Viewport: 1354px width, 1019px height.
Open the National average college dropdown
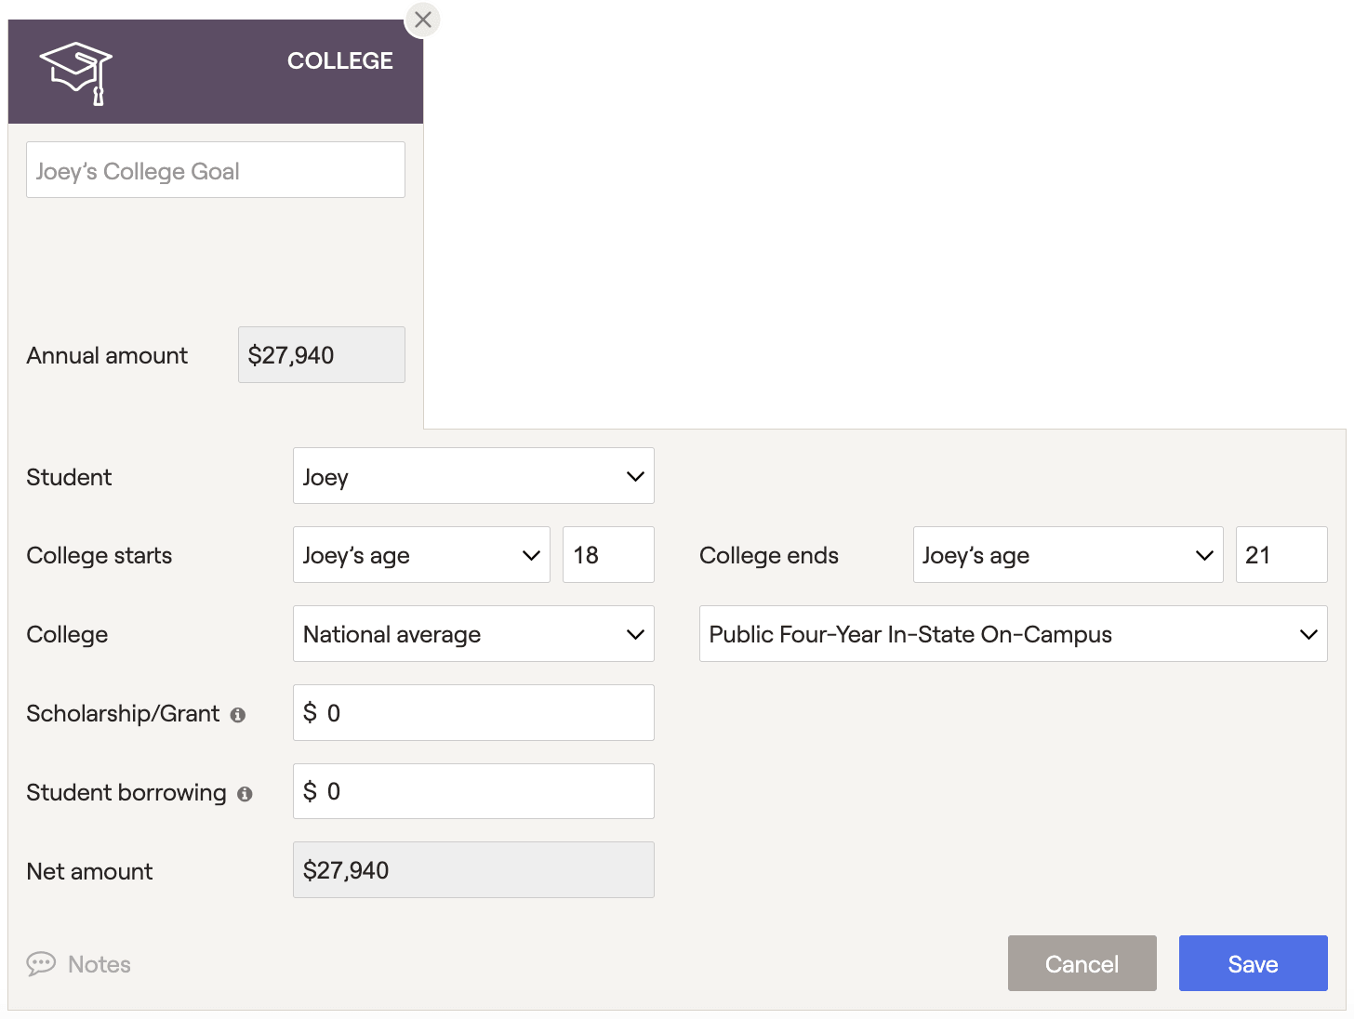coord(473,634)
